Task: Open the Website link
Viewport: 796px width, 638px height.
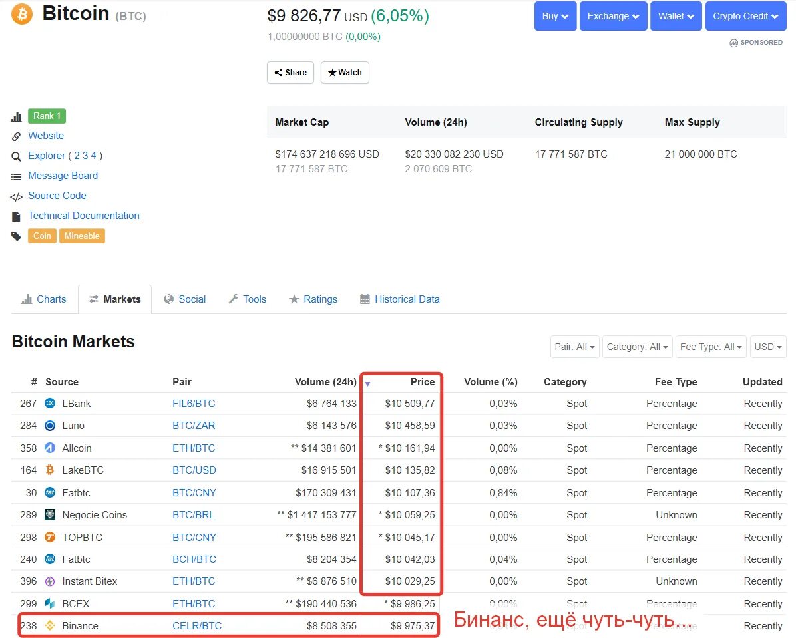Action: tap(46, 136)
